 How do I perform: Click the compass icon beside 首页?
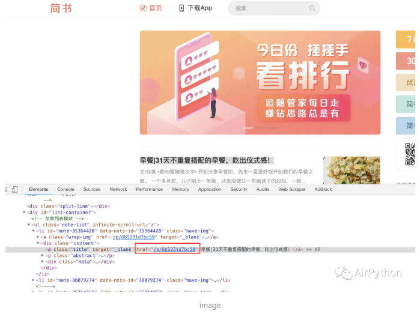(x=143, y=8)
